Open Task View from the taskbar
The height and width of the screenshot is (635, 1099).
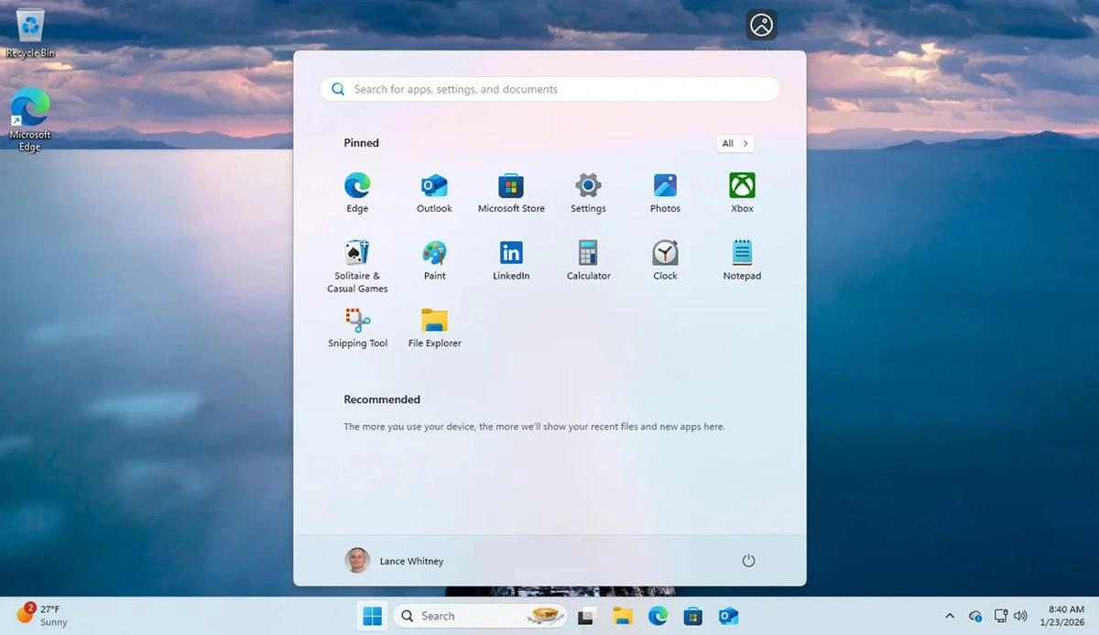[x=586, y=616]
